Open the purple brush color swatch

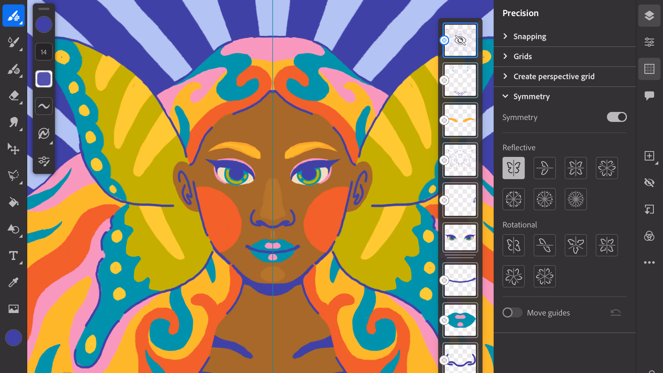coord(44,24)
